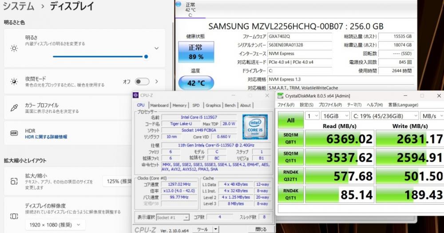Open the 1920 × 1080 resolution dropdown

click(x=55, y=225)
